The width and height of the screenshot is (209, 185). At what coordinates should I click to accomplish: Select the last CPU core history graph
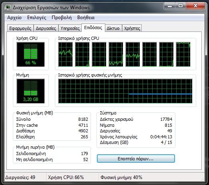coord(183,54)
